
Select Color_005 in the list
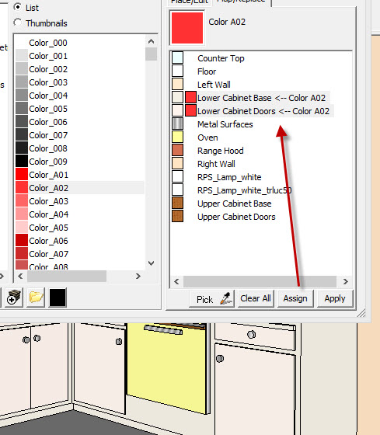point(79,109)
